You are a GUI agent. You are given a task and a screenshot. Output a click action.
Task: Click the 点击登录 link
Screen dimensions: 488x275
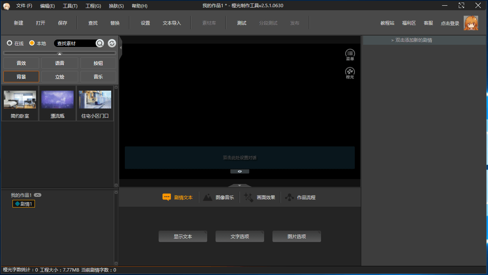point(450,23)
